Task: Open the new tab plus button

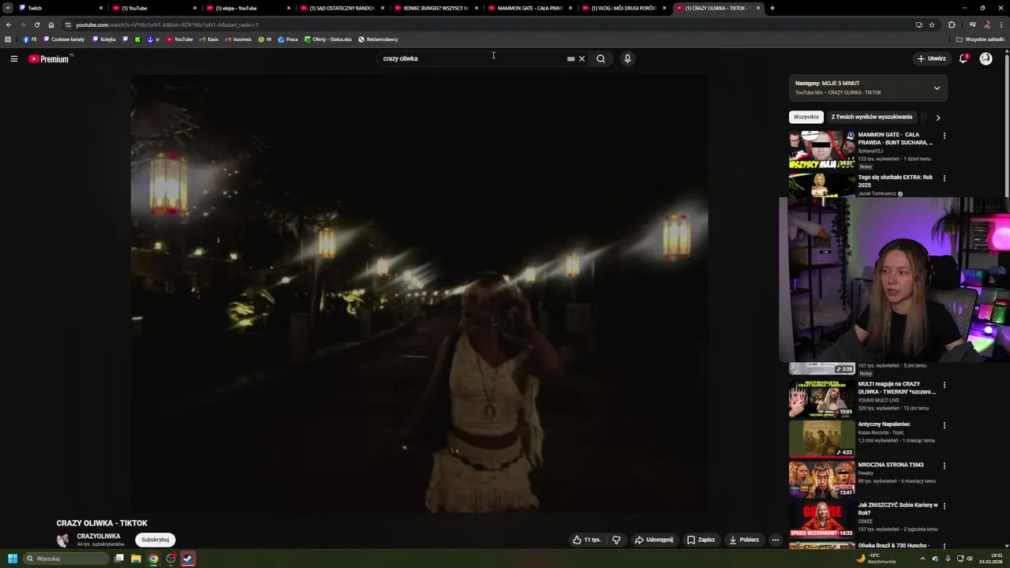Action: [772, 8]
